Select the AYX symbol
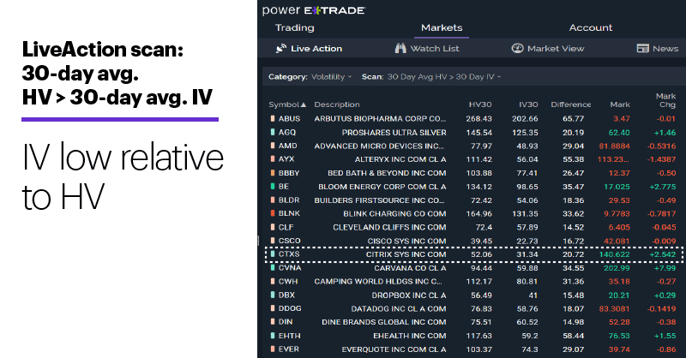 286,159
